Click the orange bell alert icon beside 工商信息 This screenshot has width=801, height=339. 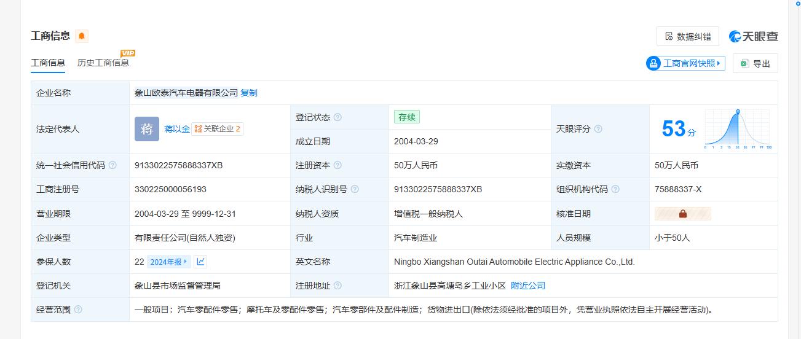tap(82, 36)
